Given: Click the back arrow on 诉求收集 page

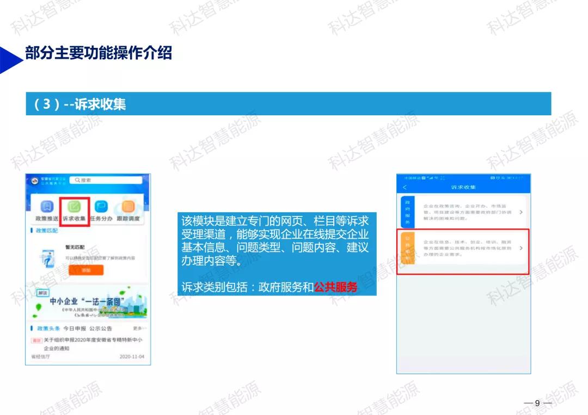Looking at the screenshot, I should (405, 187).
